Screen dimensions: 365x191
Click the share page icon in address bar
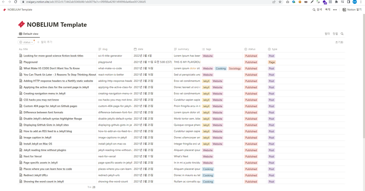click(x=274, y=2)
